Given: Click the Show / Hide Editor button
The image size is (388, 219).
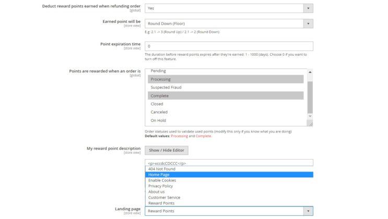Looking at the screenshot, I should (x=166, y=150).
